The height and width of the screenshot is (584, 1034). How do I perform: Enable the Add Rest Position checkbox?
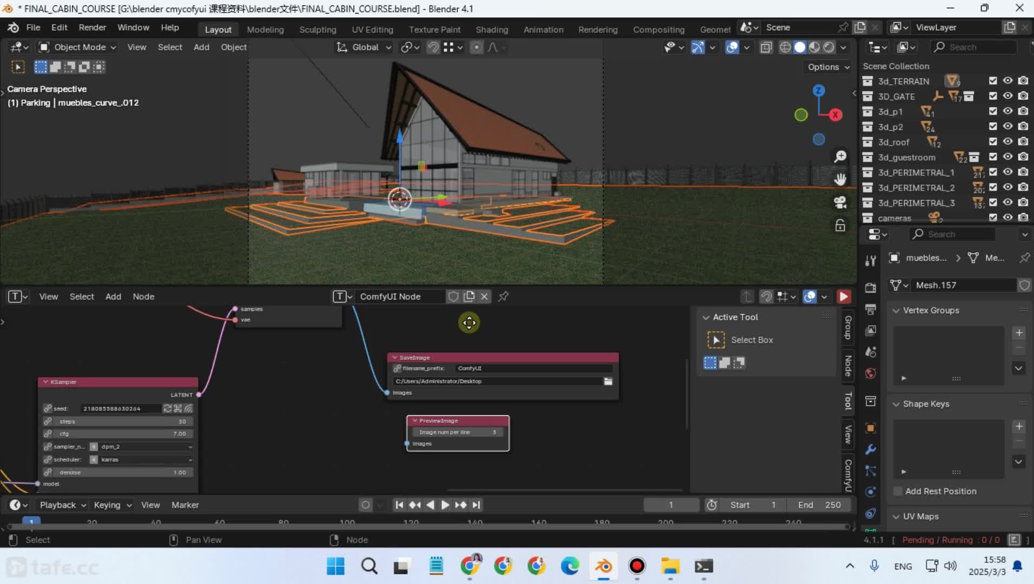point(898,491)
